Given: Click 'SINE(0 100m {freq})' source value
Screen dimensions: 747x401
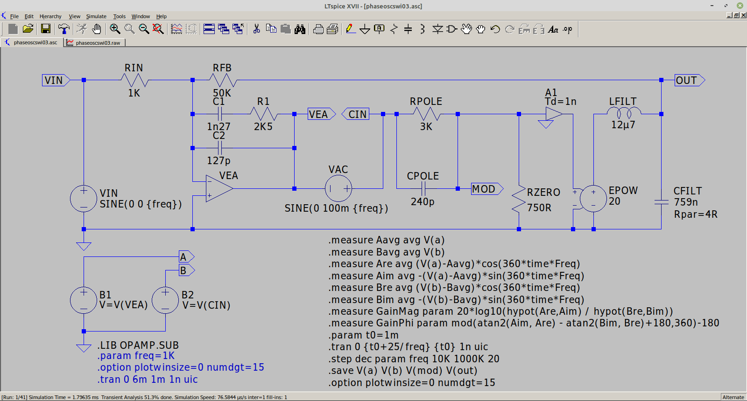Looking at the screenshot, I should tap(336, 208).
